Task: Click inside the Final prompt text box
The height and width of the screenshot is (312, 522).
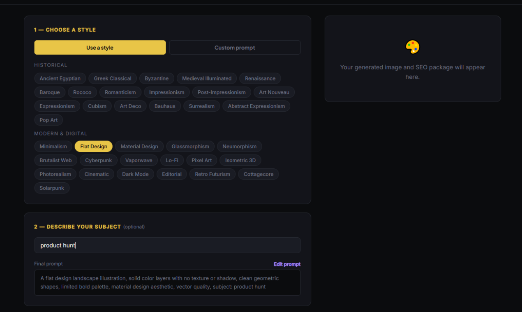Action: (x=167, y=282)
